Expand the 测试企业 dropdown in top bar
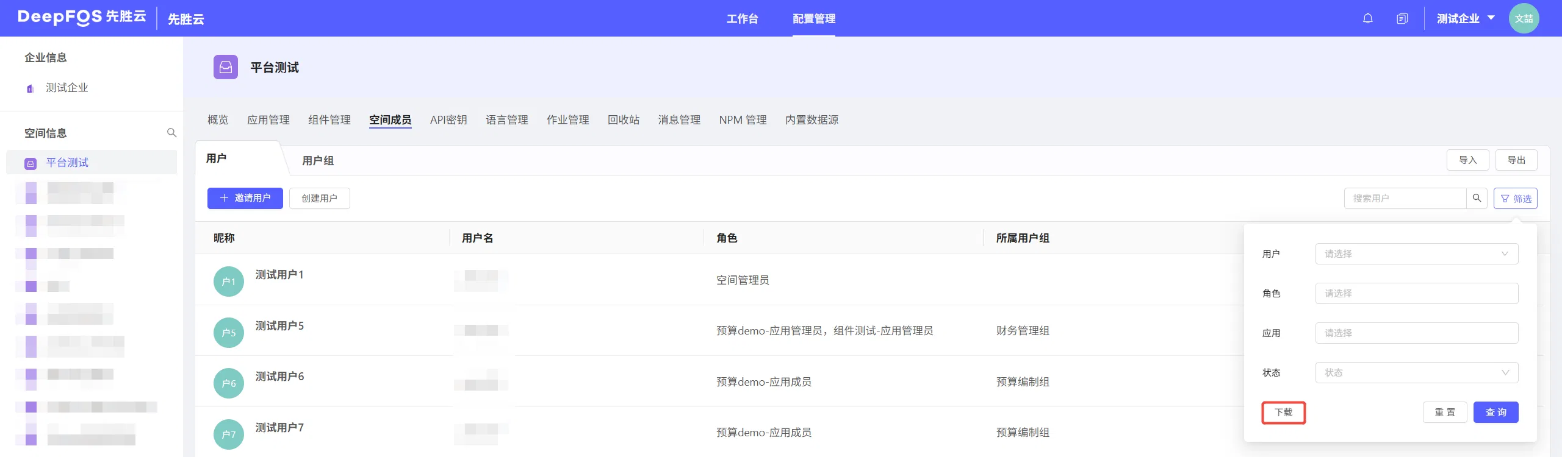The width and height of the screenshot is (1562, 457). (1466, 18)
